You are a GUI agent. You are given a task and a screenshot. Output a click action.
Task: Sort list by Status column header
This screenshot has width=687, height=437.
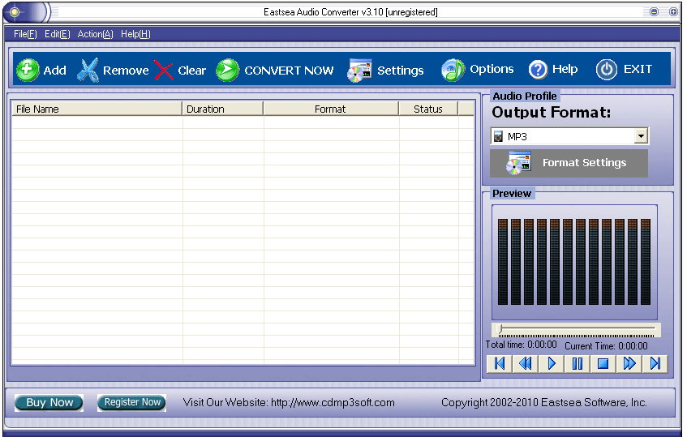pyautogui.click(x=428, y=109)
